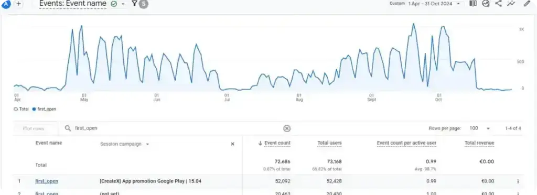Screen dimensions: 537x195
Task: Customize report with the pencil icon
Action: (x=527, y=4)
